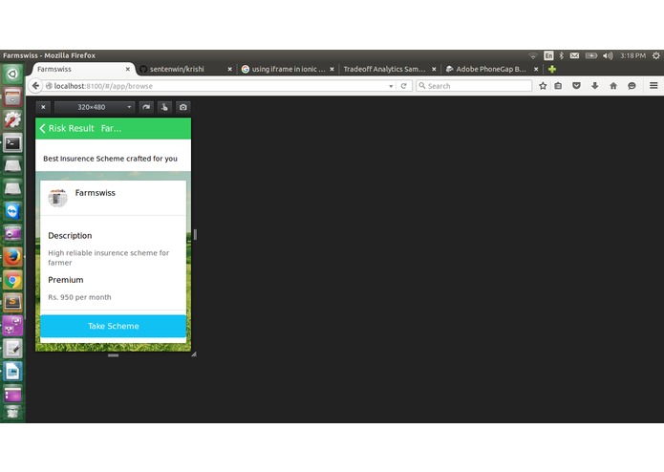Switch to the using iframe in ionic tab

(x=288, y=69)
